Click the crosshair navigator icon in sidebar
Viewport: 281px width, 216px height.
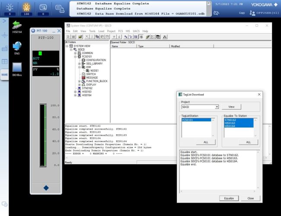tap(4, 35)
